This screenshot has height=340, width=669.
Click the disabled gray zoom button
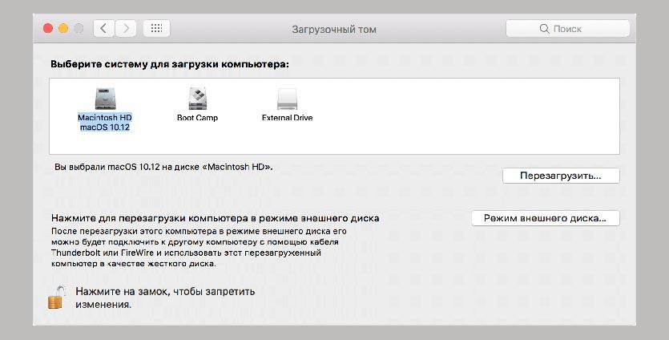coord(79,29)
